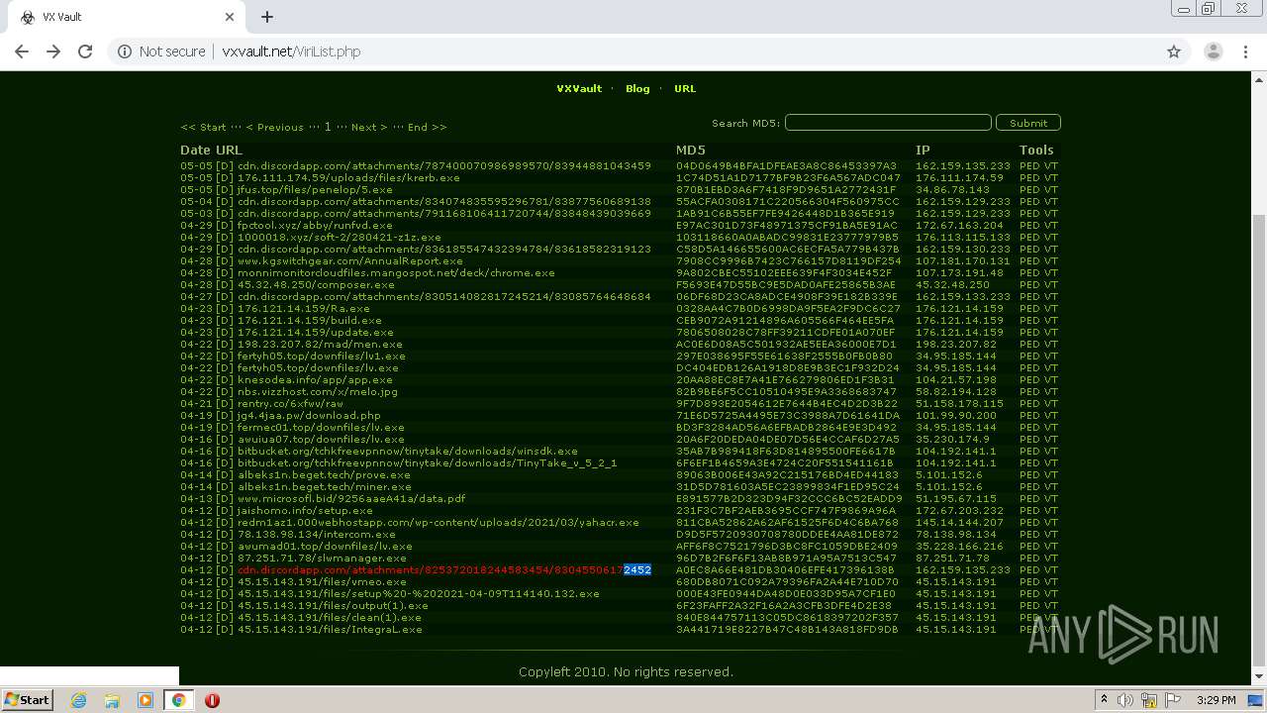
Task: Select MD5 103118660A0ABADC99831E23777979B5
Action: tap(787, 237)
